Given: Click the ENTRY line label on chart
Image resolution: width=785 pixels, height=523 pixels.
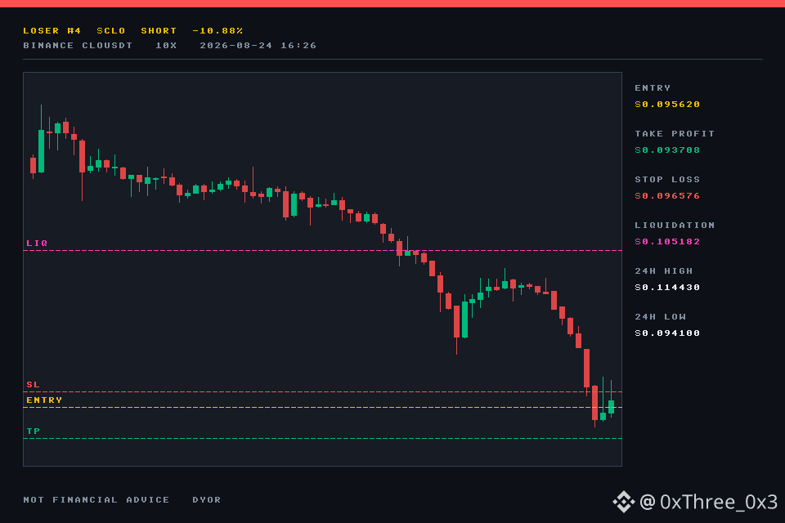Looking at the screenshot, I should [x=44, y=400].
